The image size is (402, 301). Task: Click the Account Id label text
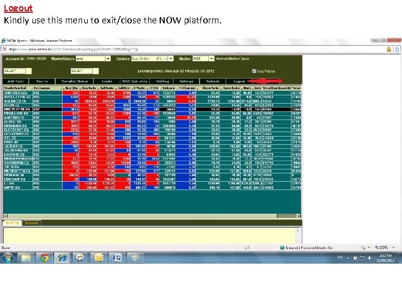[x=16, y=59]
